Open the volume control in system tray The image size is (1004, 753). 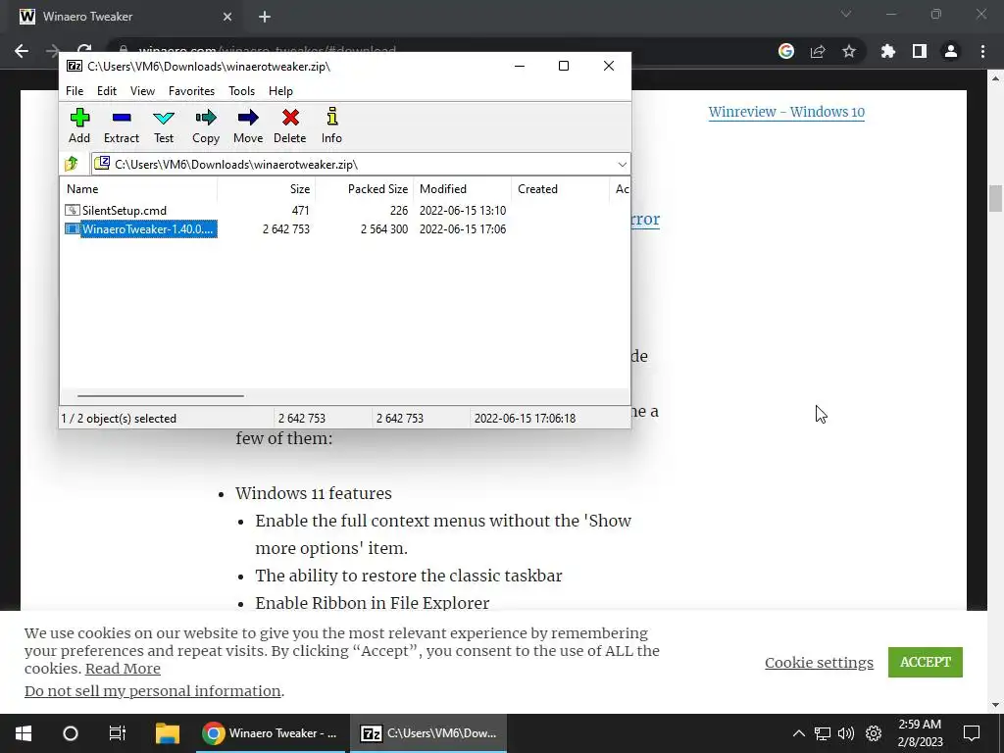click(846, 733)
